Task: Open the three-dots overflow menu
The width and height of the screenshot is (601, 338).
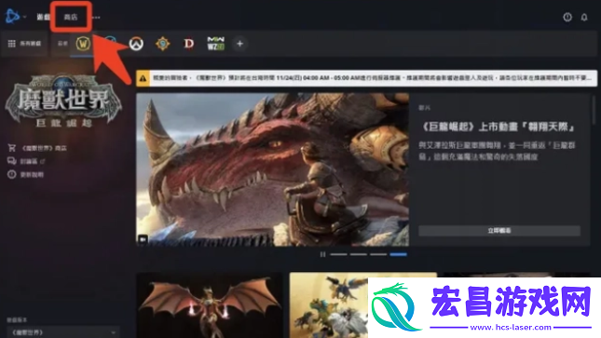Action: pos(96,18)
